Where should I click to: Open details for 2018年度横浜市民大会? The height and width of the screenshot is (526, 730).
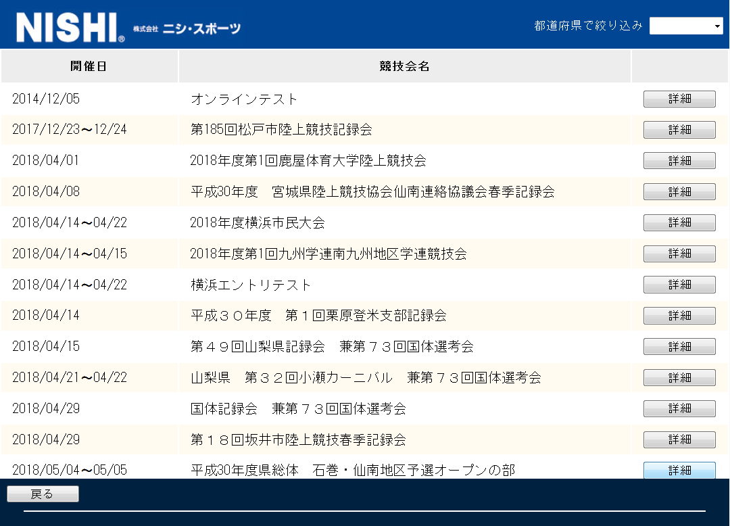coord(679,222)
